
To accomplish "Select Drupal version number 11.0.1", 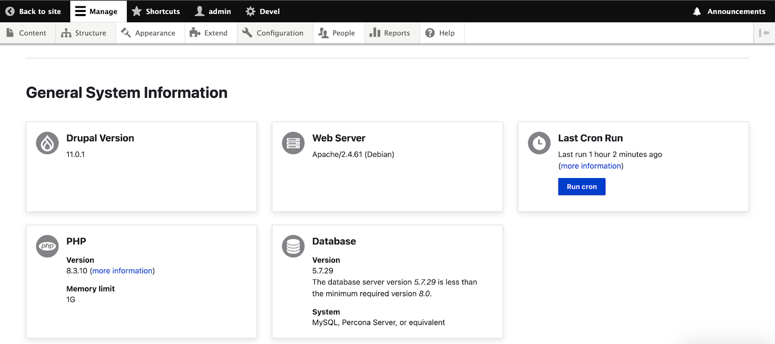I will tap(76, 154).
